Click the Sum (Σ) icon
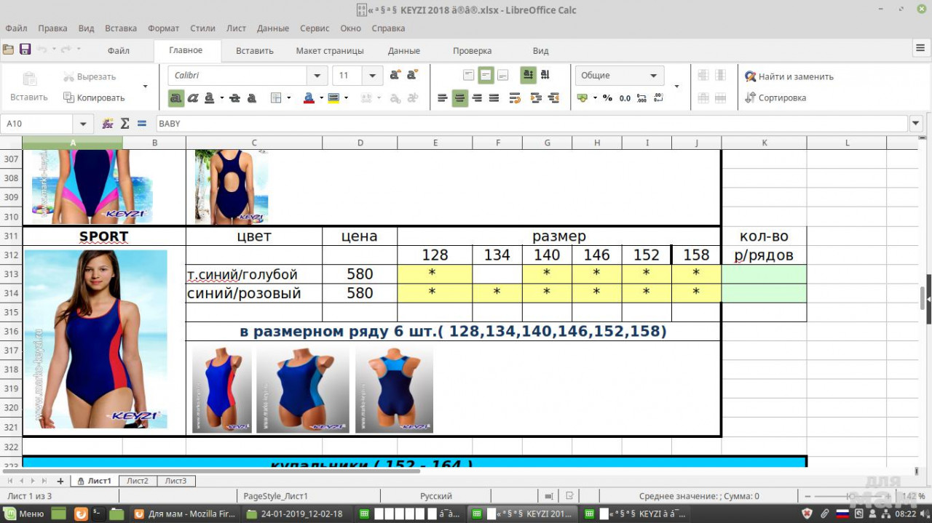This screenshot has height=523, width=932. [x=125, y=124]
